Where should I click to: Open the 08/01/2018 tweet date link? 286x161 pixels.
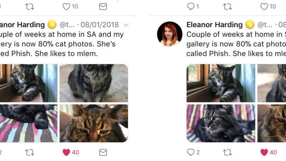coord(99,25)
